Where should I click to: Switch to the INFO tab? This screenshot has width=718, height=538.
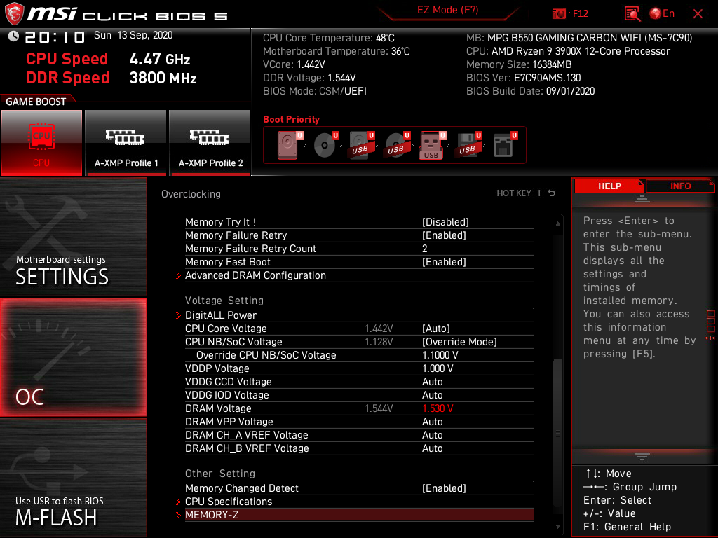pyautogui.click(x=680, y=186)
